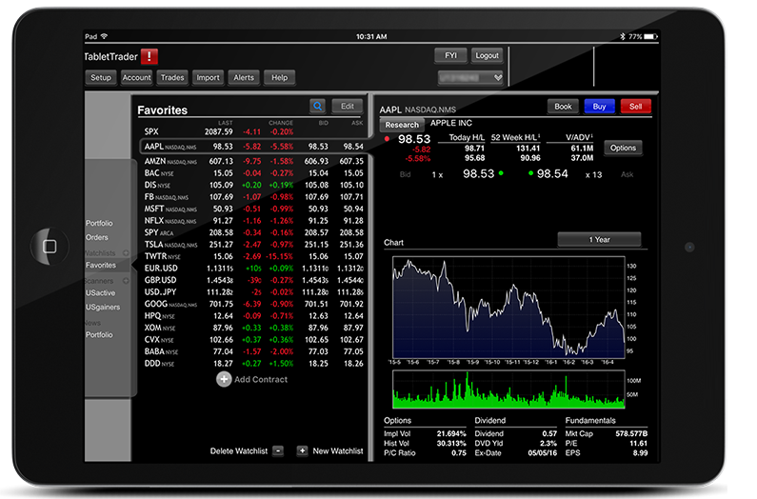Switch to the Research tab
The image size is (757, 499).
[x=402, y=125]
